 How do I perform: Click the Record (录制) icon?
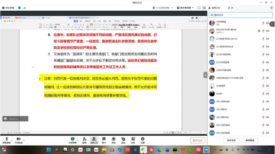coord(114,139)
